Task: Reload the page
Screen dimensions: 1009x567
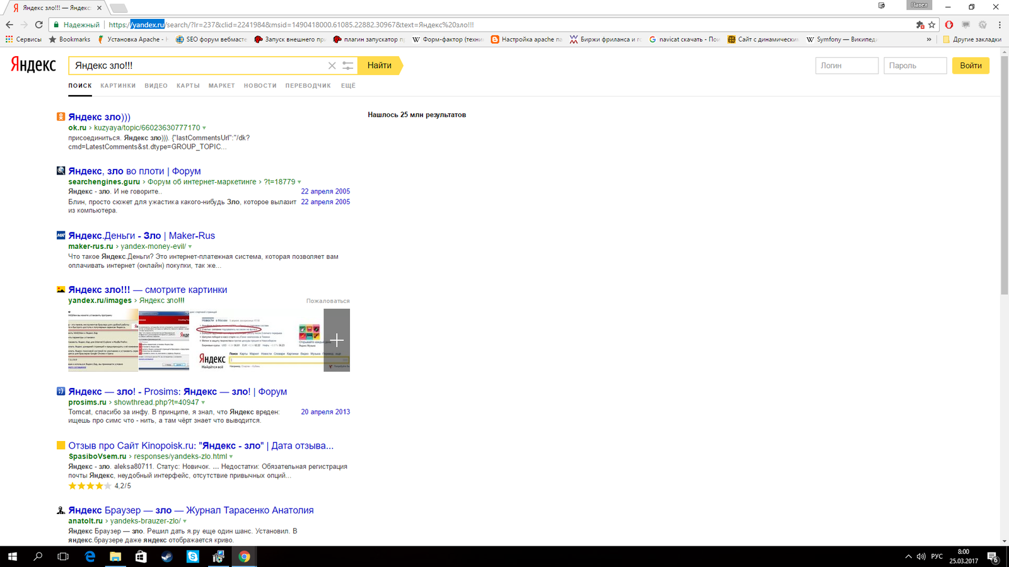Action: coord(39,25)
